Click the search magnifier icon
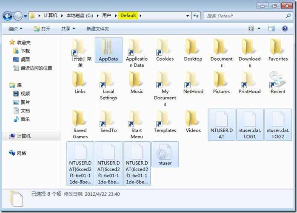The width and height of the screenshot is (297, 213). click(x=288, y=16)
